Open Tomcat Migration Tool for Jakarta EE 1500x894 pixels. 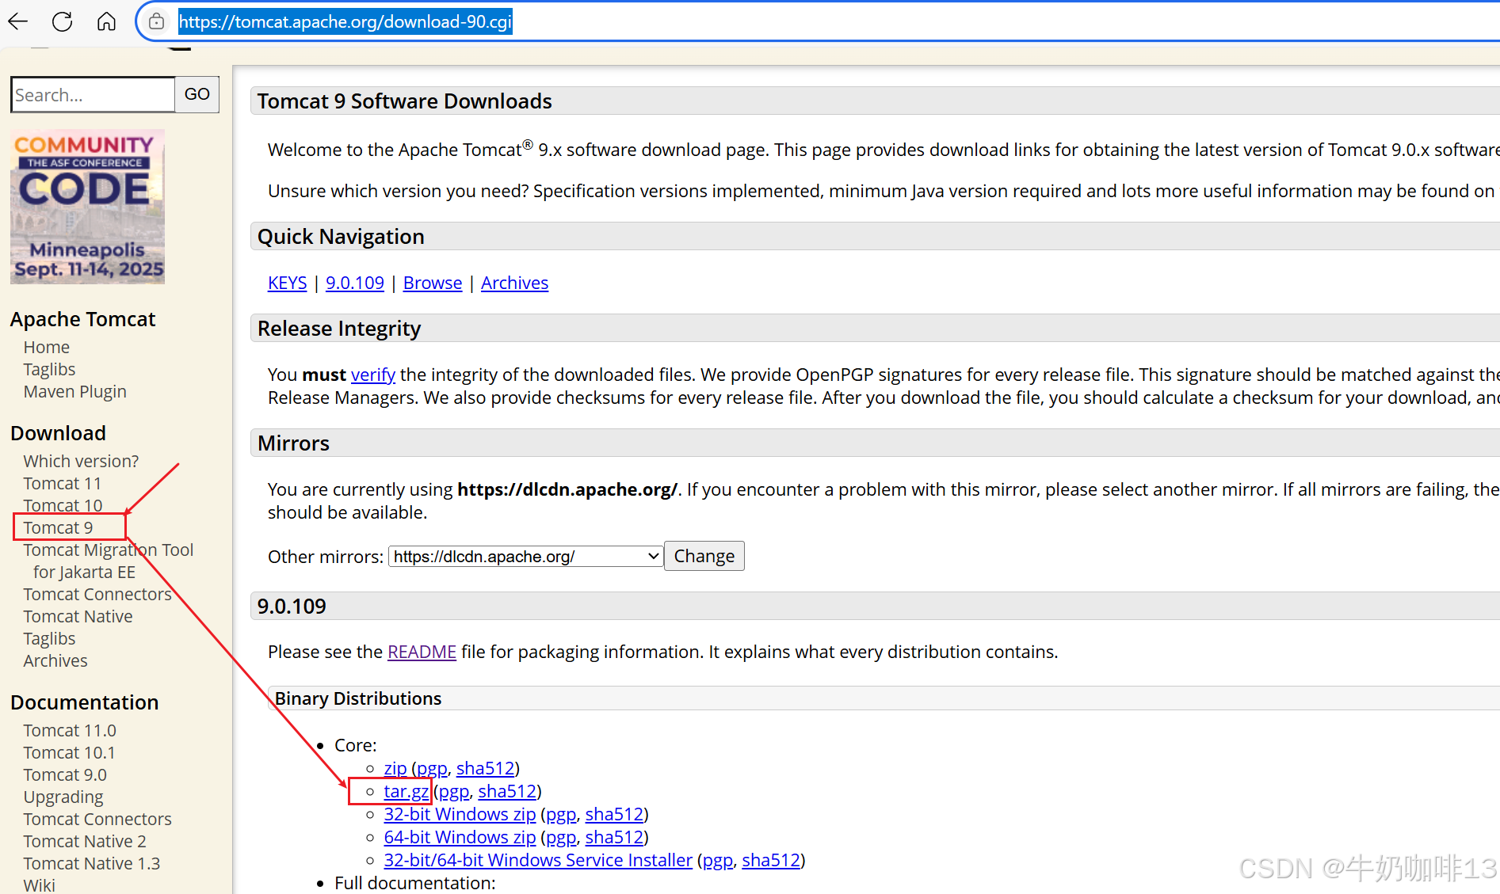pos(109,561)
